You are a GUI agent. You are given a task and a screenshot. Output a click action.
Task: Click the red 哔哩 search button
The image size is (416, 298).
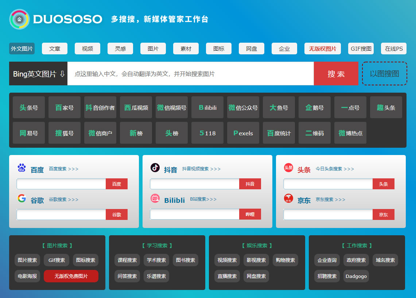250,214
